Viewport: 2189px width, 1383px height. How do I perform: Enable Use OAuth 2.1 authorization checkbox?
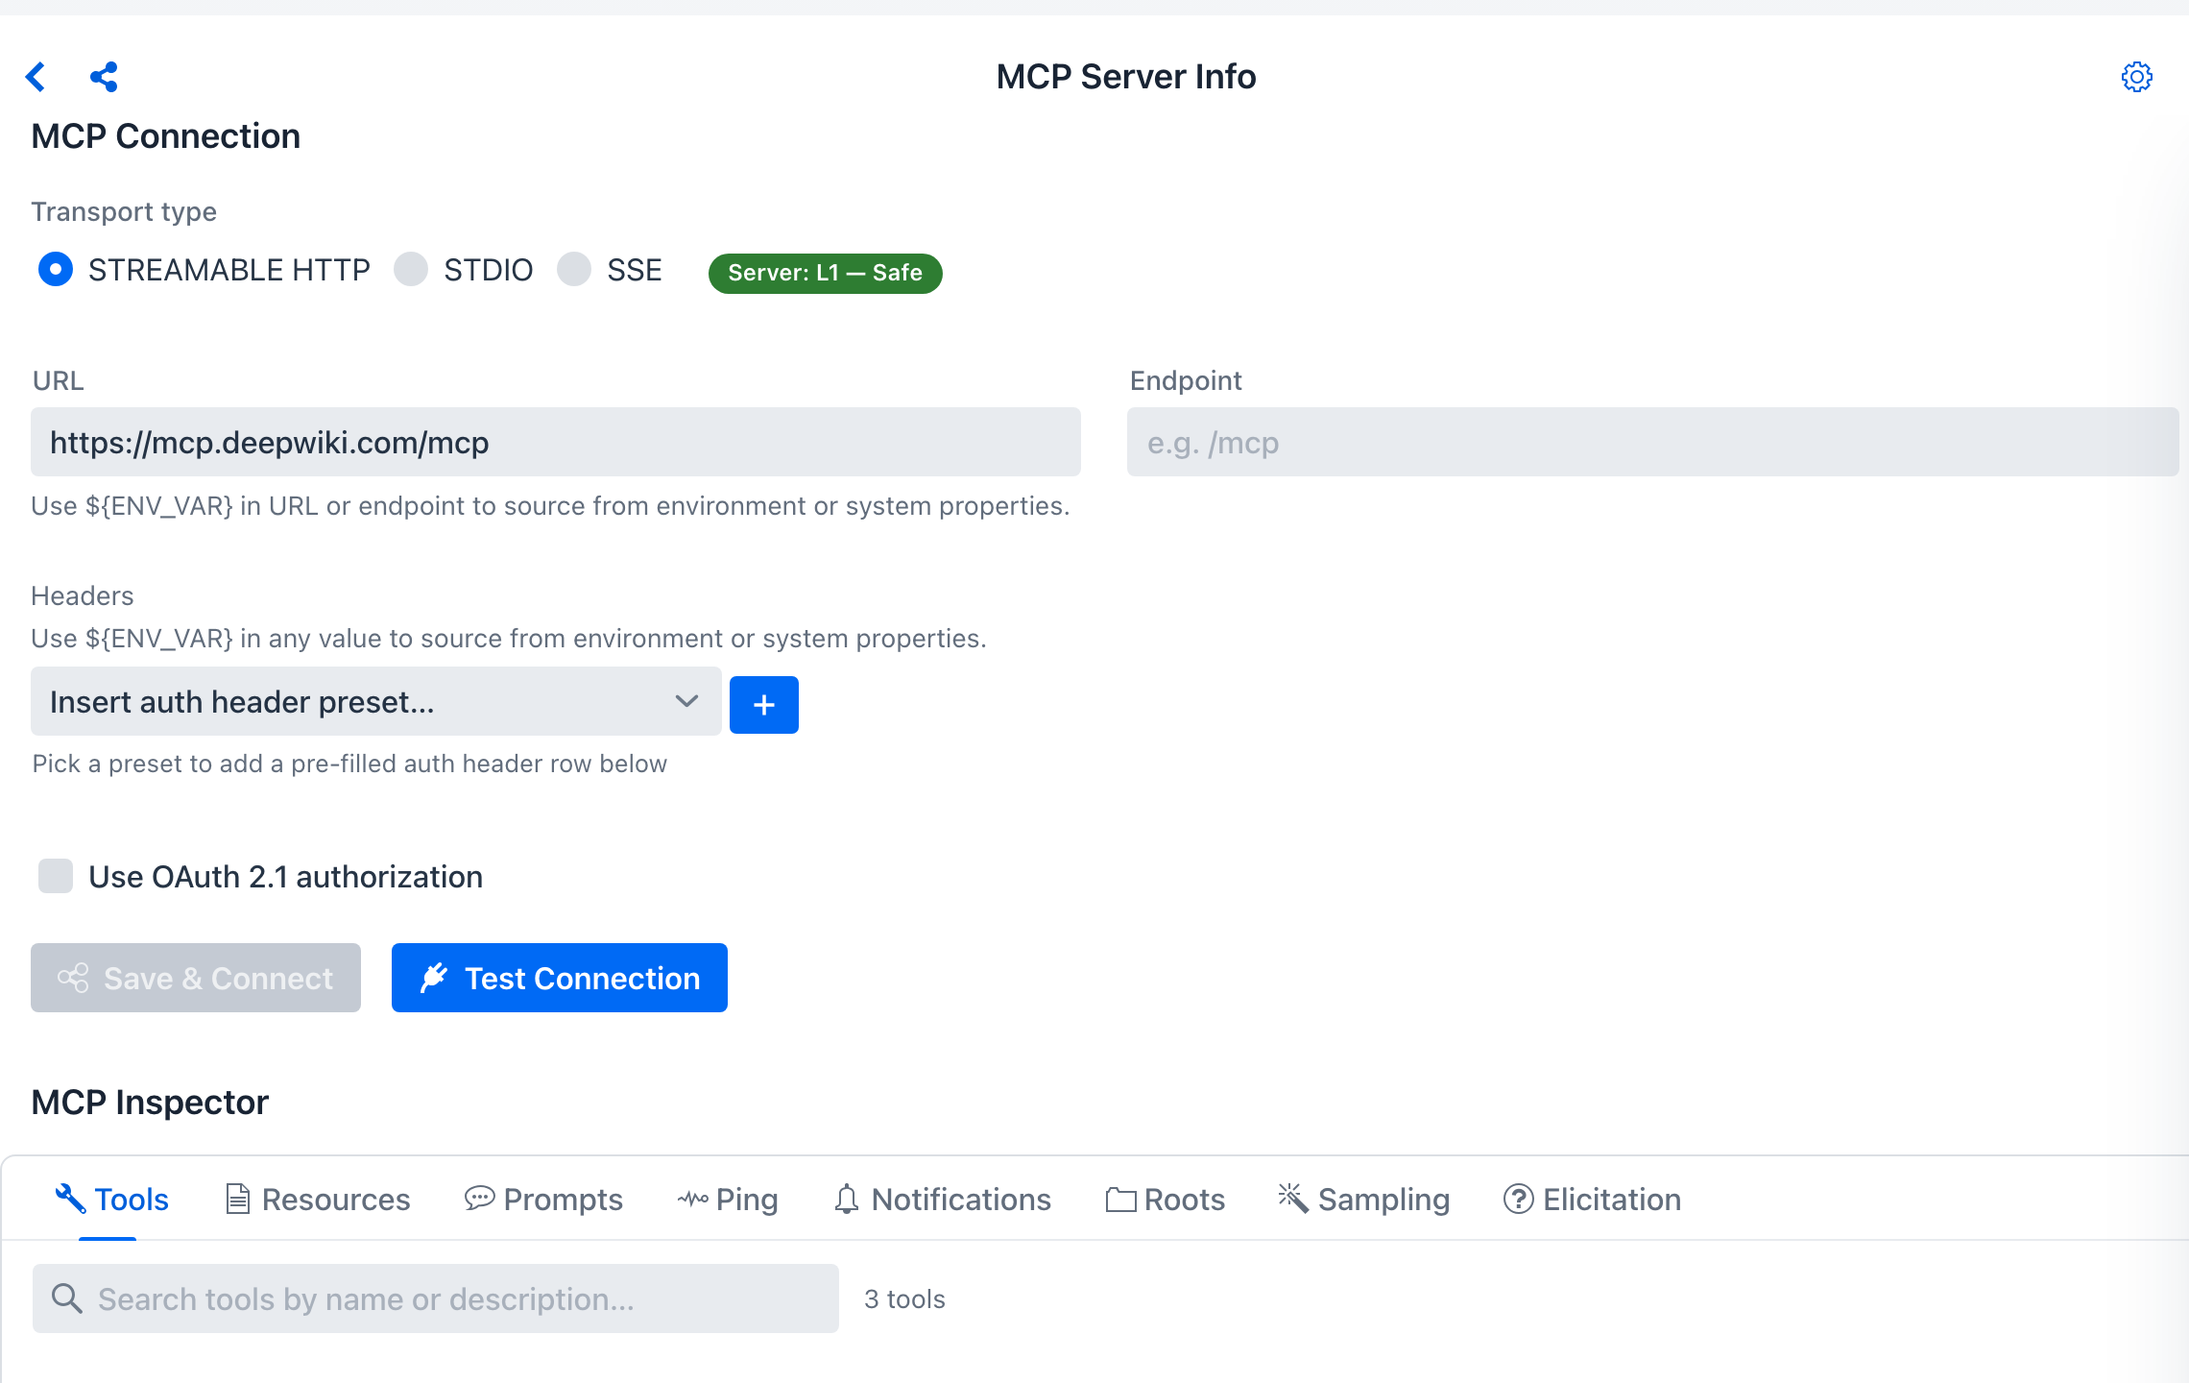(x=56, y=876)
